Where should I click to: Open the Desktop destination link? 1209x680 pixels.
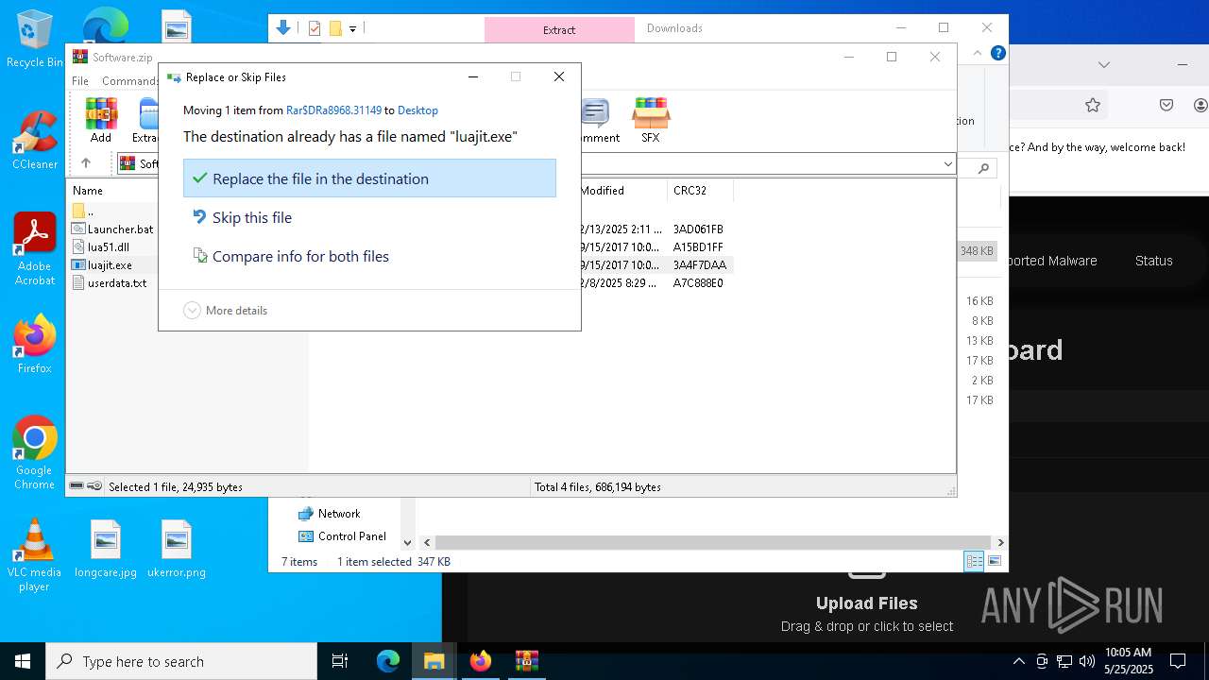(x=417, y=110)
